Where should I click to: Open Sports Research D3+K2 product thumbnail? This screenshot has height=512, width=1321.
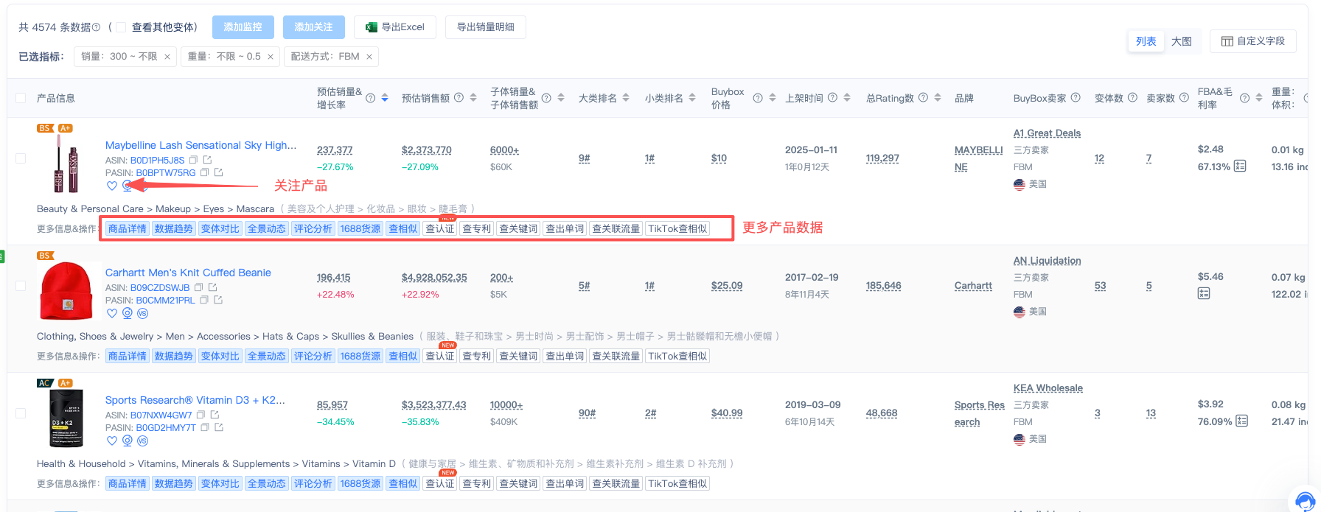click(66, 418)
